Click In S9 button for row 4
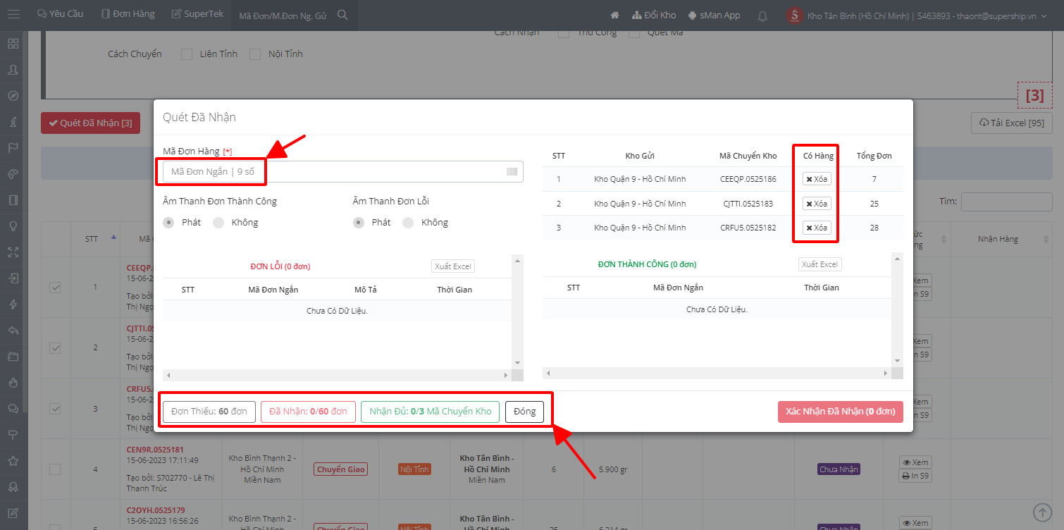Screen dimensions: 1064x530 tap(915, 476)
